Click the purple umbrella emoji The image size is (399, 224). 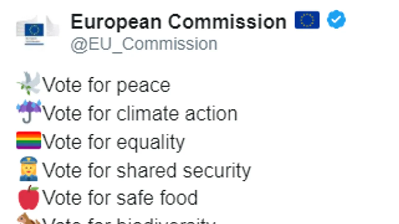(x=29, y=111)
